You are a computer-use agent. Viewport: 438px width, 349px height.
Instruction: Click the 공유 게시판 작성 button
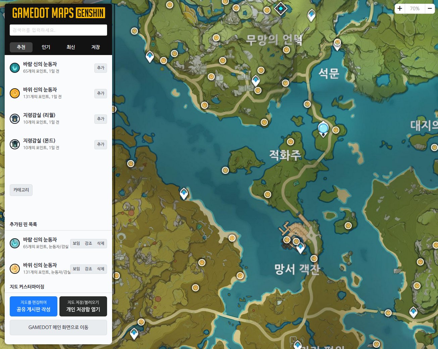point(34,306)
